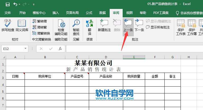Image resolution: width=203 pixels, height=110 pixels.
Task: Click in the formula bar input field
Action: pyautogui.click(x=132, y=49)
